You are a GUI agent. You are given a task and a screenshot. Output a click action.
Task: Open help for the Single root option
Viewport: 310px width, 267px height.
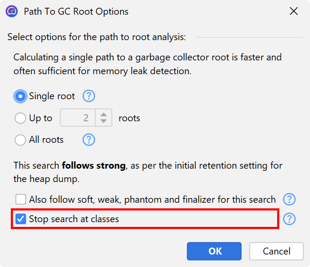click(89, 96)
